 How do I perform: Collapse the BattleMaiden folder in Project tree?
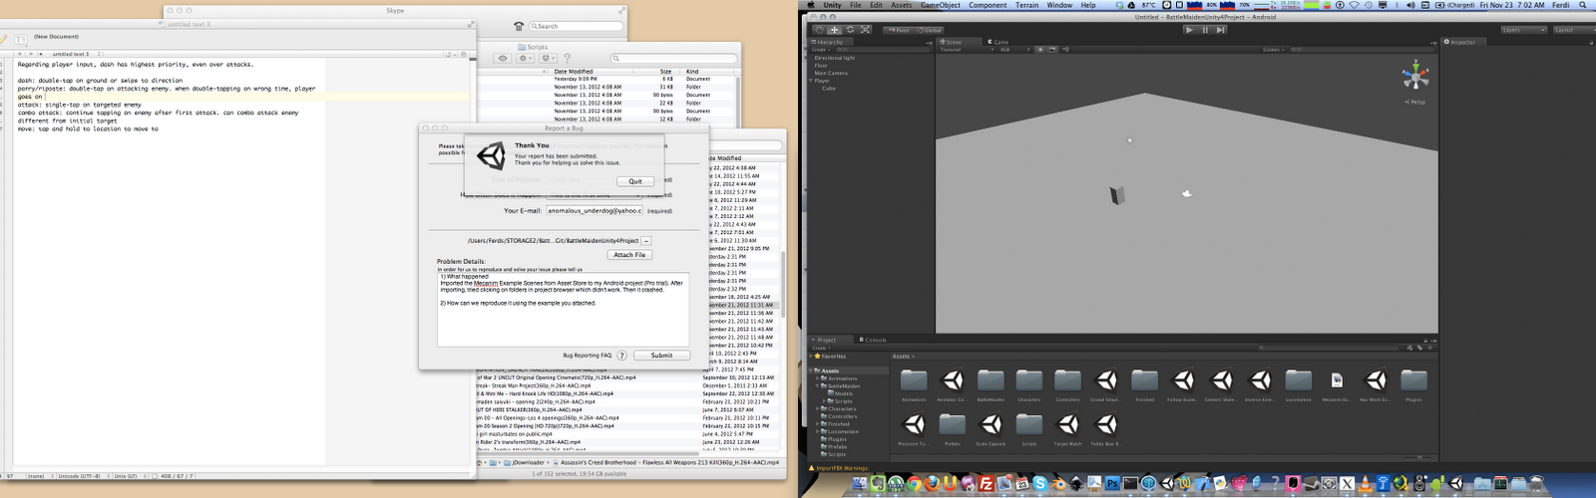[819, 386]
